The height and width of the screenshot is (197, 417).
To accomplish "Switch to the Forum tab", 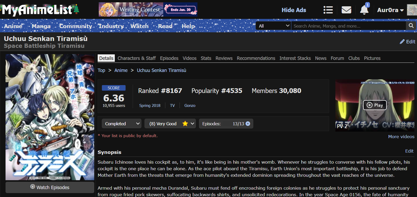I will pyautogui.click(x=337, y=58).
